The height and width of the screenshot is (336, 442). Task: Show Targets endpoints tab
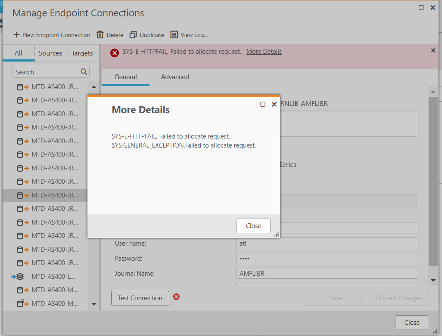[82, 53]
